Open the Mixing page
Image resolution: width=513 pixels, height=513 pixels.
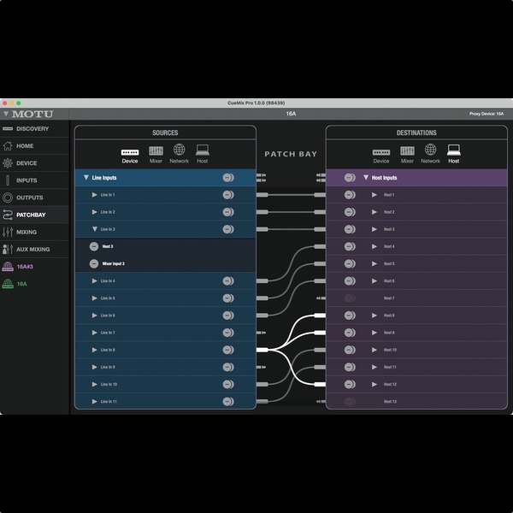tap(34, 233)
